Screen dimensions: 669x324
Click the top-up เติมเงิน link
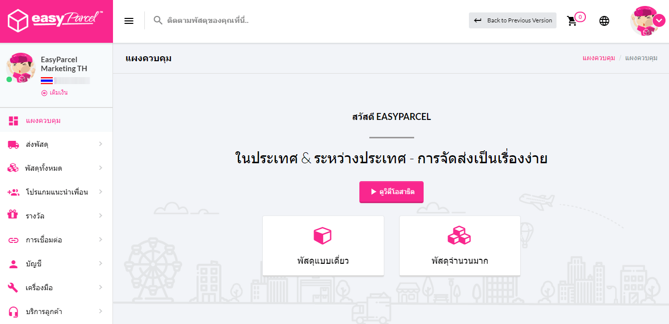click(54, 93)
